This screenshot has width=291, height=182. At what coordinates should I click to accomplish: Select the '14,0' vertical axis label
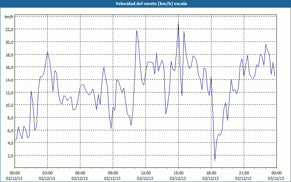(x=10, y=80)
